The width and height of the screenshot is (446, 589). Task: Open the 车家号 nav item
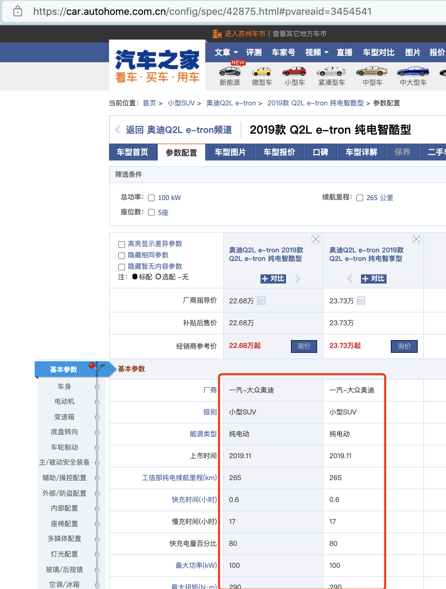284,52
